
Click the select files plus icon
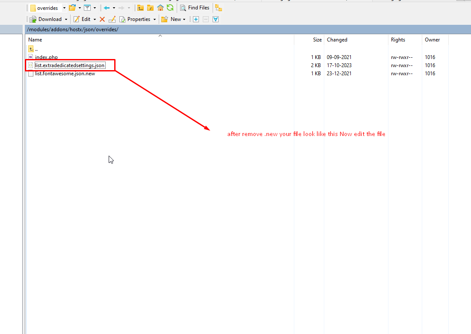(196, 19)
